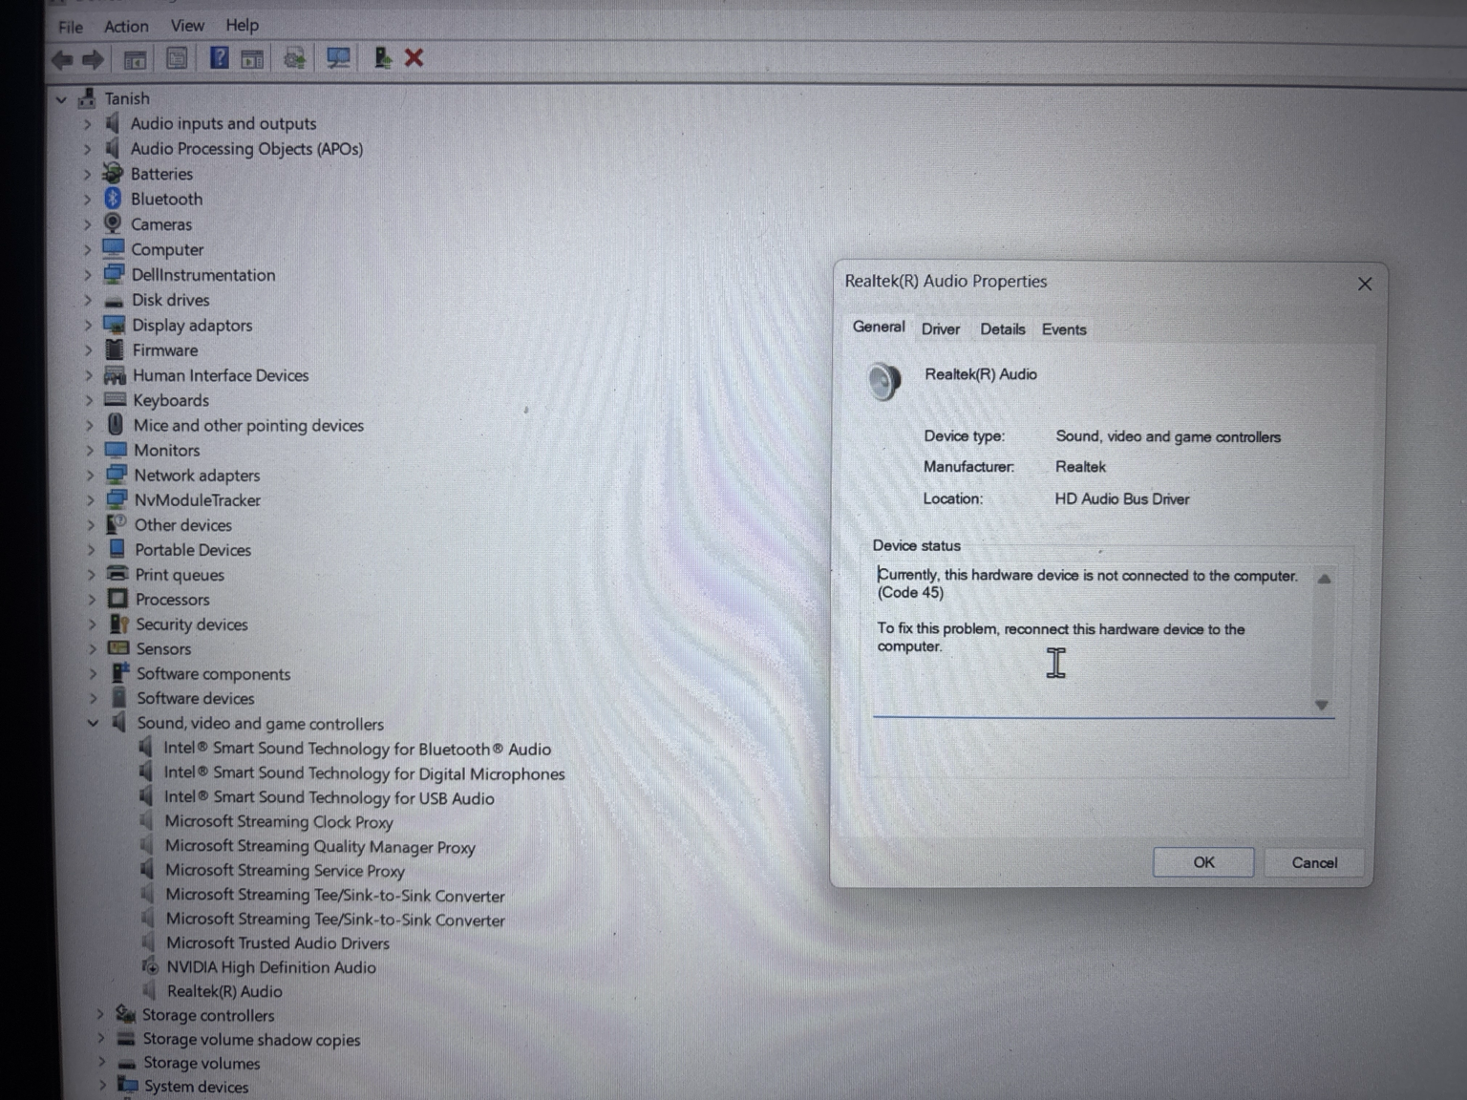
Task: Switch to the Driver tab
Action: (941, 328)
